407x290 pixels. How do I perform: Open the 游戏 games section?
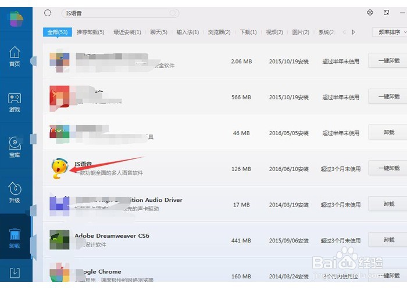pos(15,103)
